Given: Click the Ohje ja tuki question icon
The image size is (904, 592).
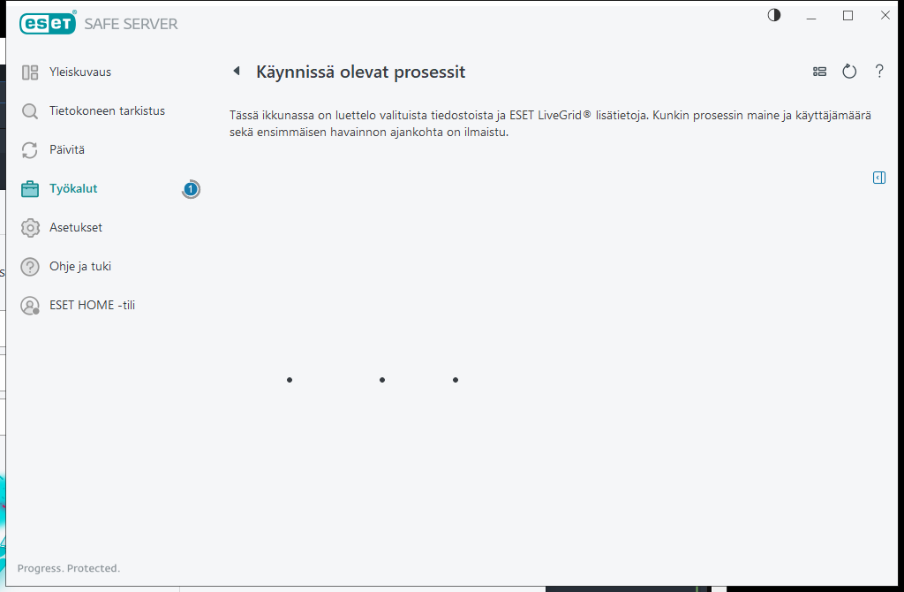Looking at the screenshot, I should [30, 267].
